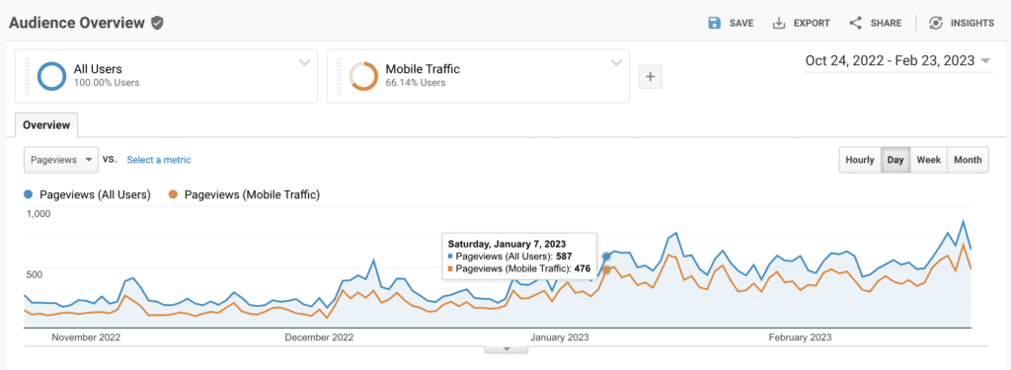Image resolution: width=1011 pixels, height=370 pixels.
Task: Click the February 2023 axis label
Action: click(800, 337)
